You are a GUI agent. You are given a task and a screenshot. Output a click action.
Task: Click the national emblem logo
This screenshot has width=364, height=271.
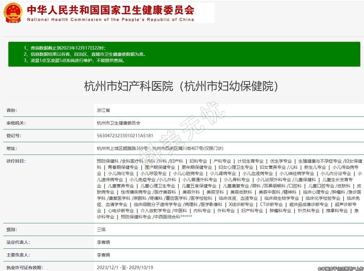pyautogui.click(x=13, y=12)
